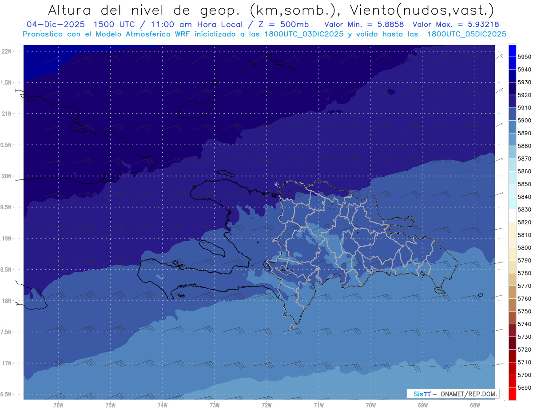Click the 17N latitude axis label

coord(7,363)
